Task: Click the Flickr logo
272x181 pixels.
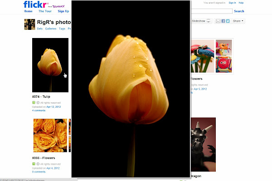Action: [x=34, y=5]
